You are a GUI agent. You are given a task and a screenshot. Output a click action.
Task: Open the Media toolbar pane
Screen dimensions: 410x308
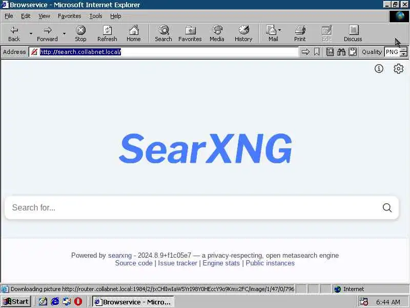[x=217, y=33]
